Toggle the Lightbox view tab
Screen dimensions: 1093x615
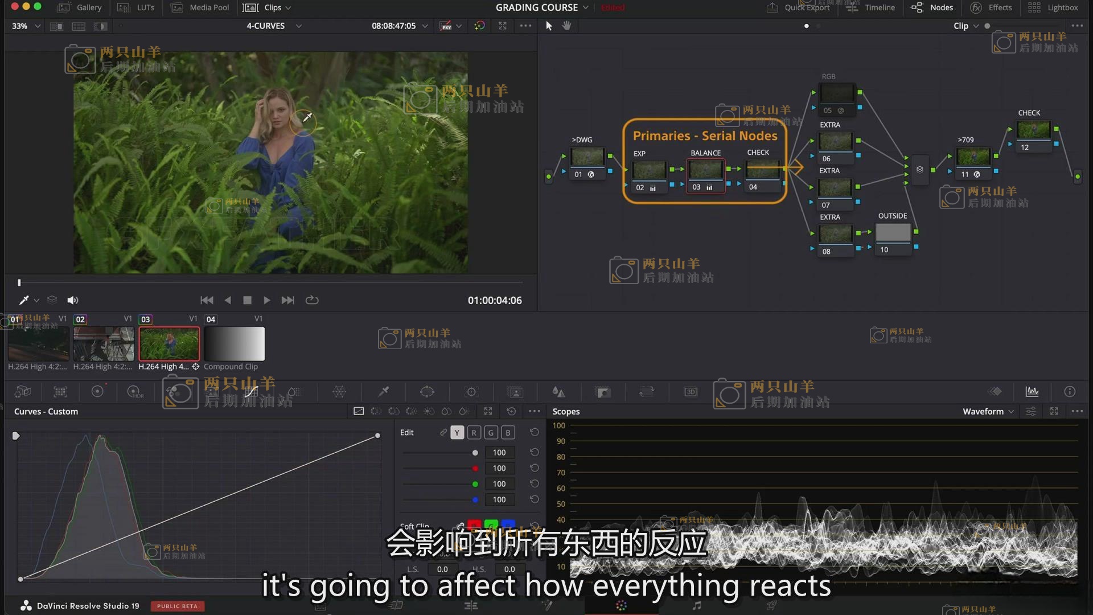click(x=1053, y=7)
